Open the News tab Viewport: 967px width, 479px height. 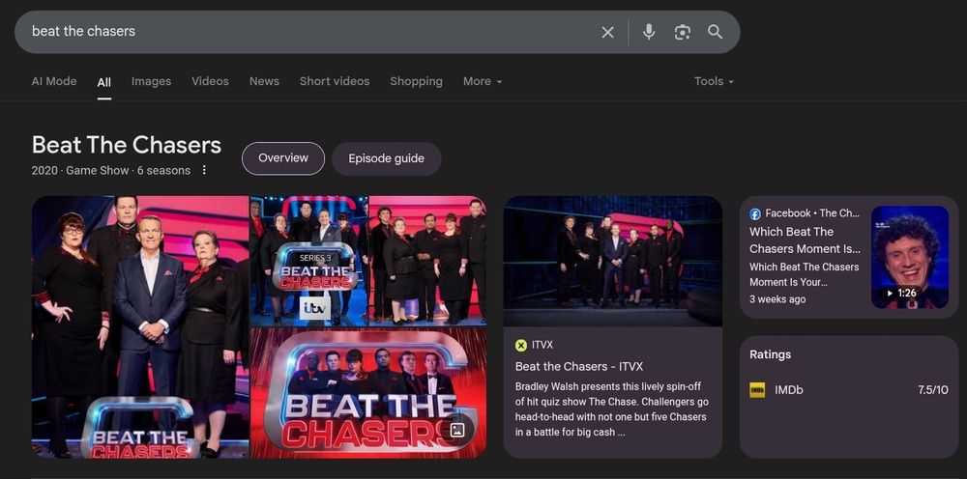[x=265, y=81]
